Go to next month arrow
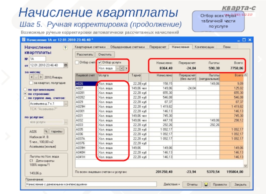 [x=41, y=77]
